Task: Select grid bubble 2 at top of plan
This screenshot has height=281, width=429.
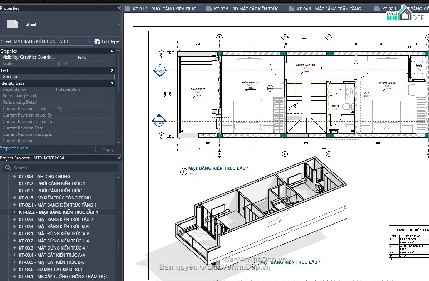Action: pos(285,37)
